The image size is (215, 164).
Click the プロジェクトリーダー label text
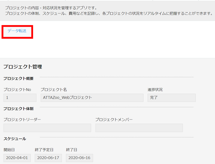(22, 119)
